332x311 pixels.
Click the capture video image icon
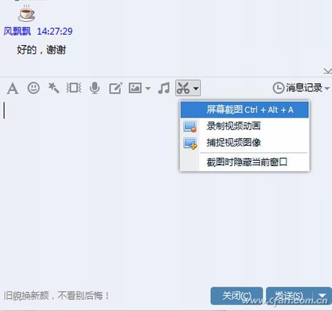pos(190,143)
